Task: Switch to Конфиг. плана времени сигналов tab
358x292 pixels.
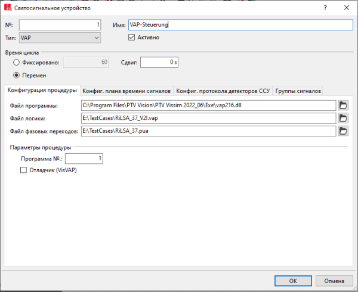Action: click(126, 91)
